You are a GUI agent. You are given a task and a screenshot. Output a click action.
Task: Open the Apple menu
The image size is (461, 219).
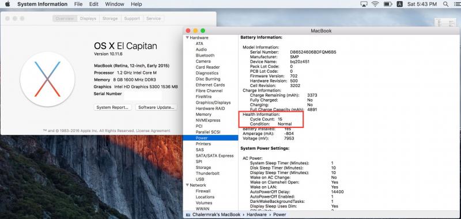[x=7, y=4]
